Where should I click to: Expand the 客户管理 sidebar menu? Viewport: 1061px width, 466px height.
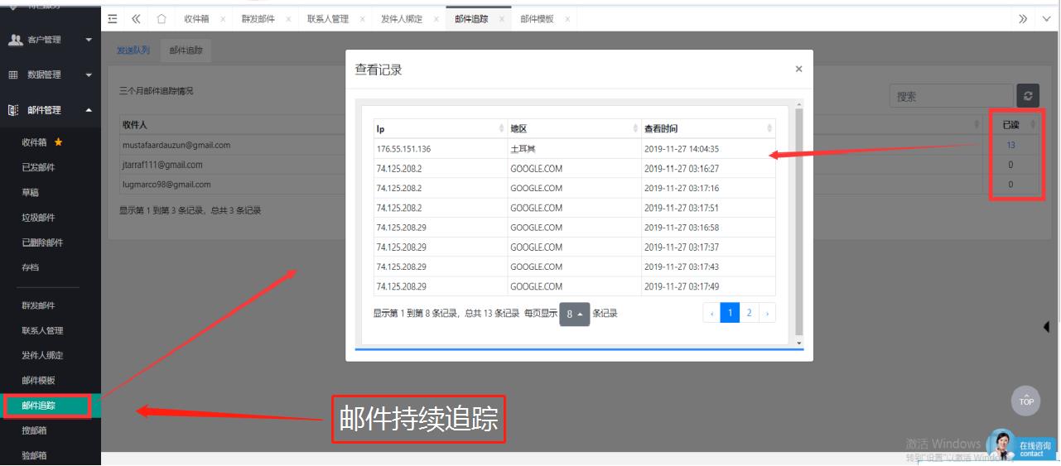pos(50,40)
